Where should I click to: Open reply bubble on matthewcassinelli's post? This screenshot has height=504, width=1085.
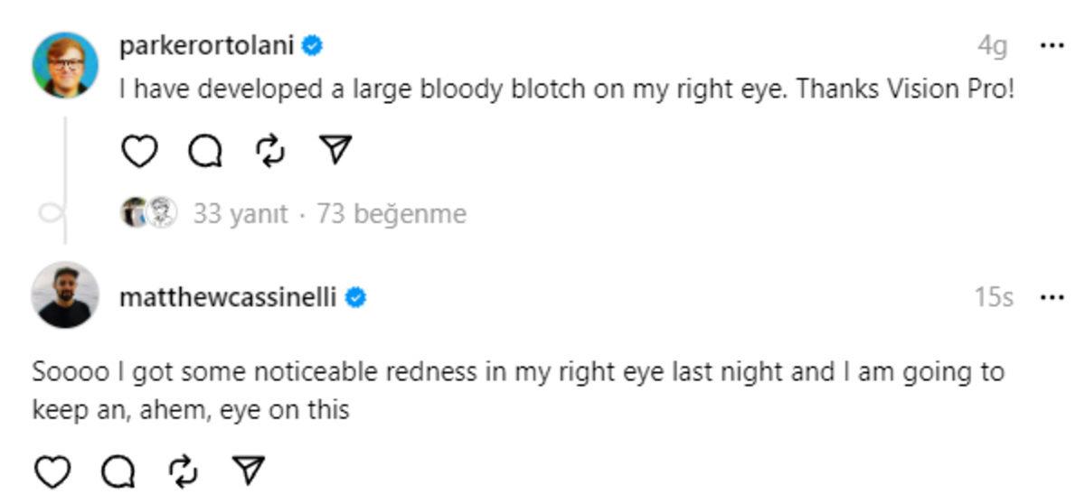tap(118, 471)
